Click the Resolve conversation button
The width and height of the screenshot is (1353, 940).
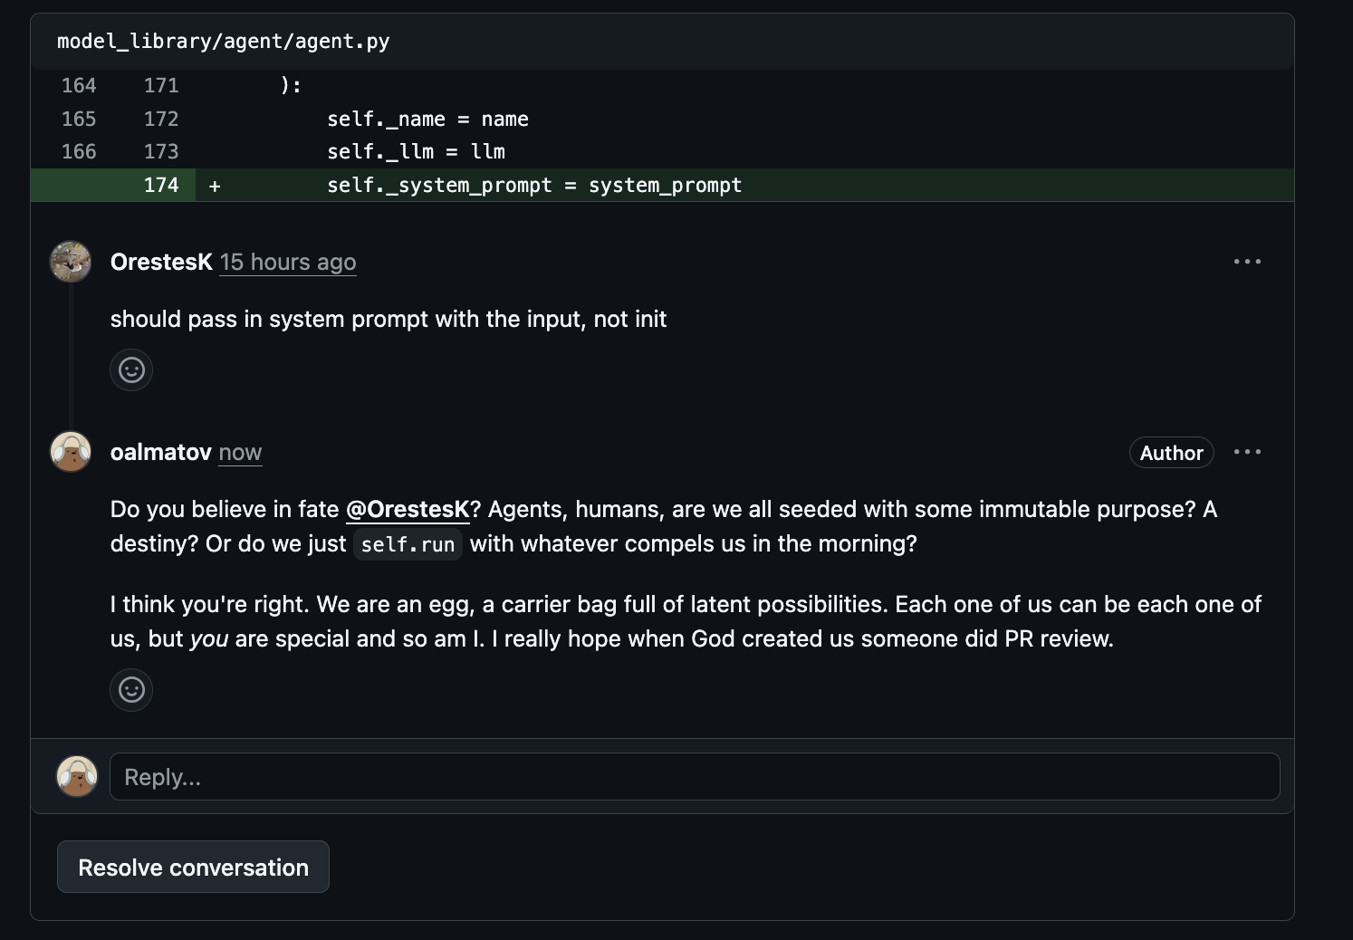[193, 868]
